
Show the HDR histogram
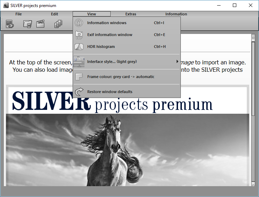127,47
